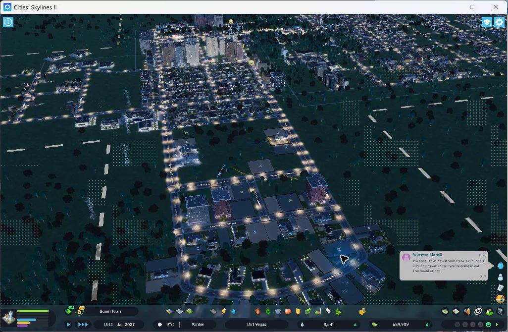Set triple speed with fast-forward arrows

pos(83,324)
